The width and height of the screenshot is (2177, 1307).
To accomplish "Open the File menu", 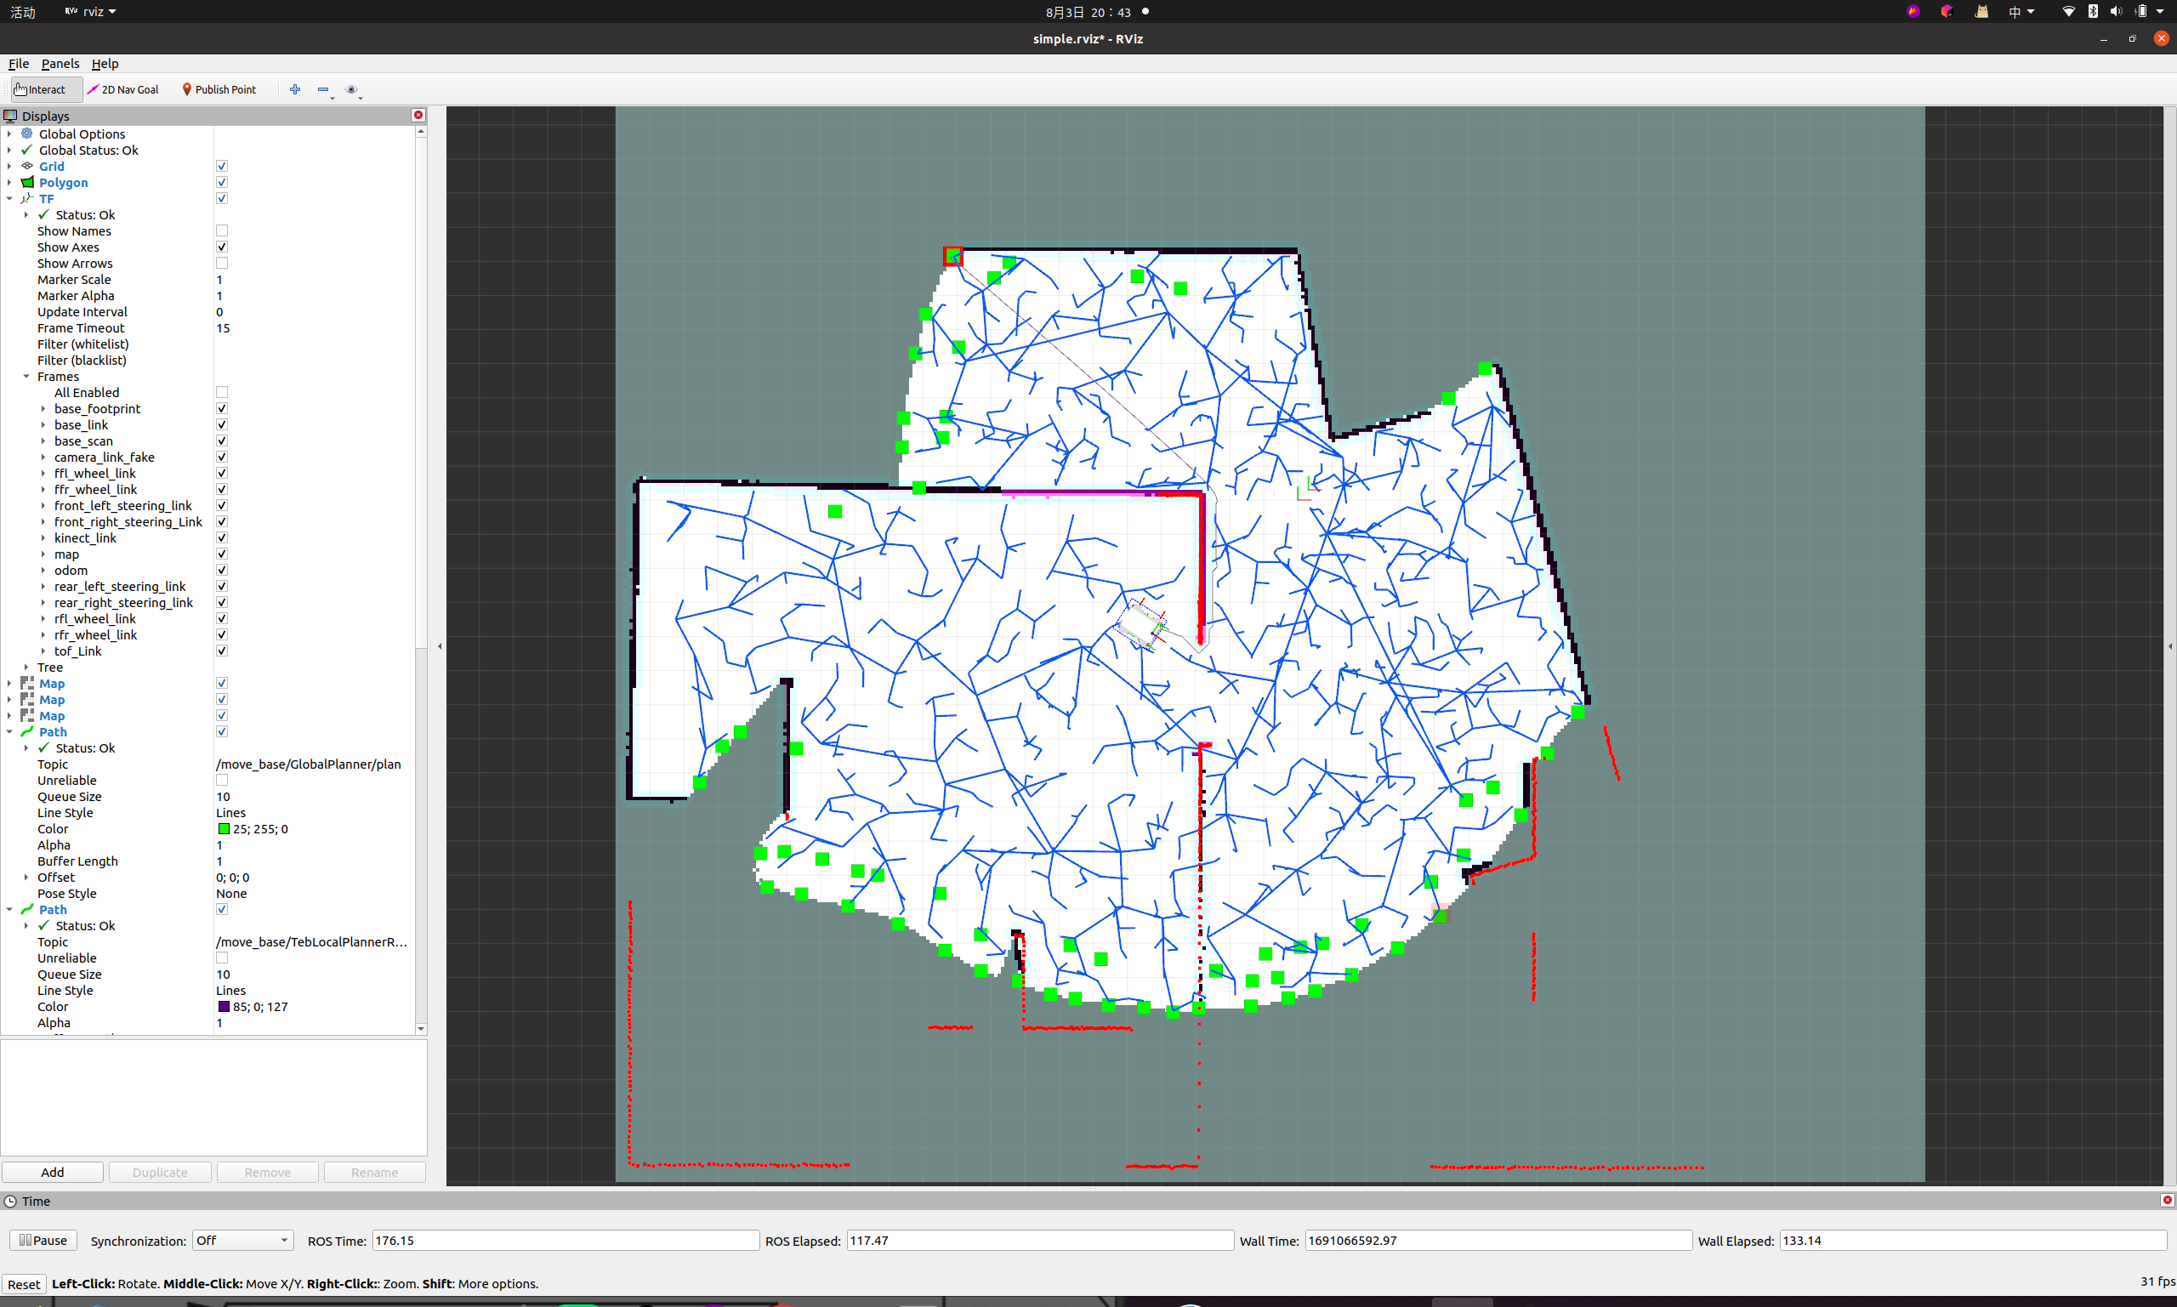I will 18,64.
